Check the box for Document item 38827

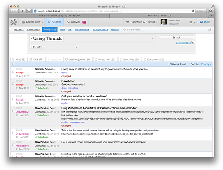point(13,111)
